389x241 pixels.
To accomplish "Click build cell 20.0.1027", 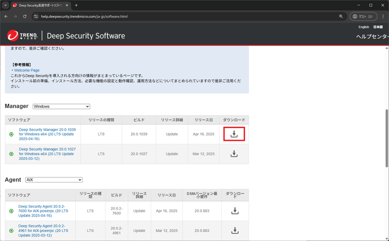I will click(x=139, y=154).
